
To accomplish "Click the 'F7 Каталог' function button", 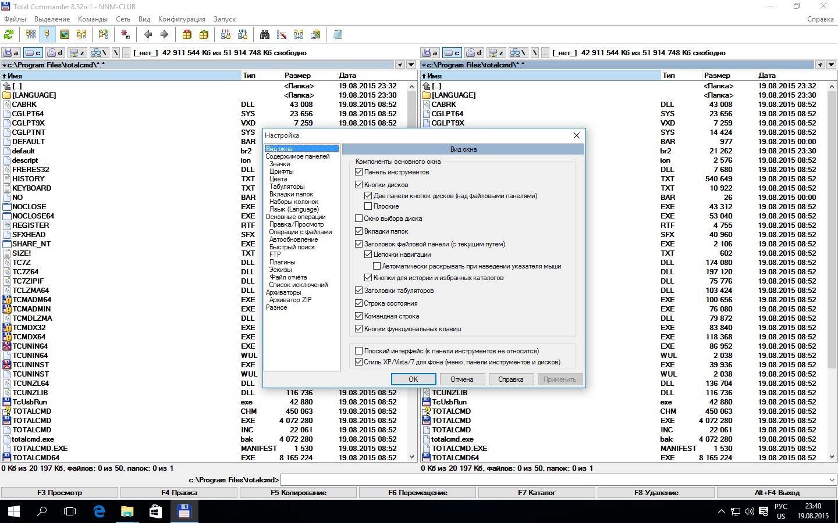I will click(537, 493).
